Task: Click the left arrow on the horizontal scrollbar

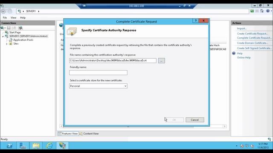Action: pyautogui.click(x=61, y=126)
